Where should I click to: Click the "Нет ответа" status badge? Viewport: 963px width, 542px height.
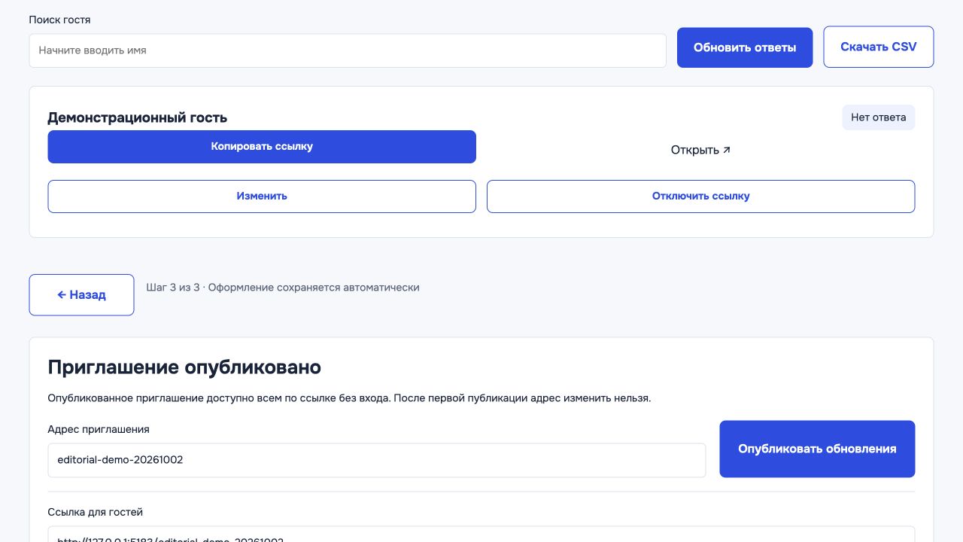(879, 117)
